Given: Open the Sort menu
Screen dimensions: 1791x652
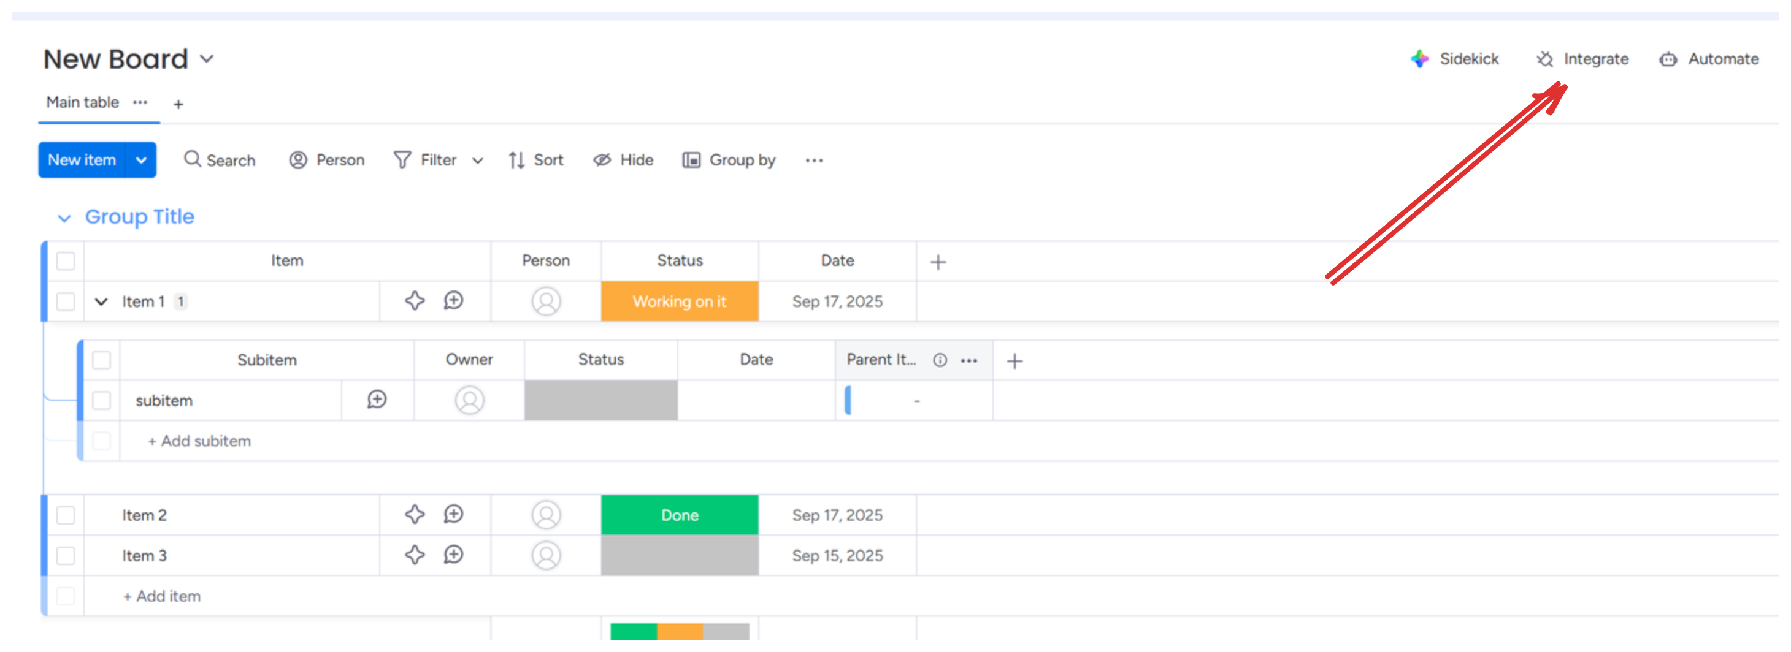Looking at the screenshot, I should pos(535,161).
